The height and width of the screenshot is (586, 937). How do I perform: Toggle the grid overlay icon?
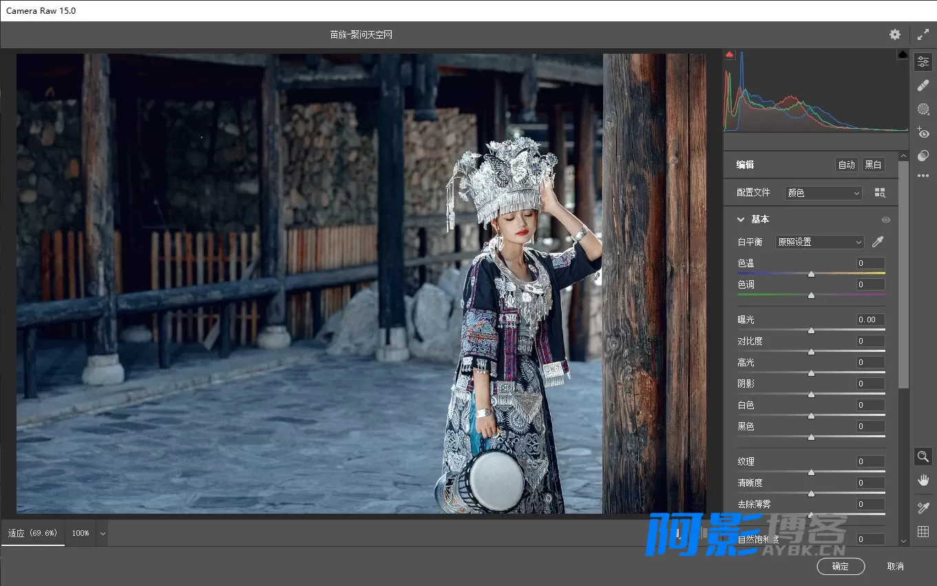tap(923, 532)
